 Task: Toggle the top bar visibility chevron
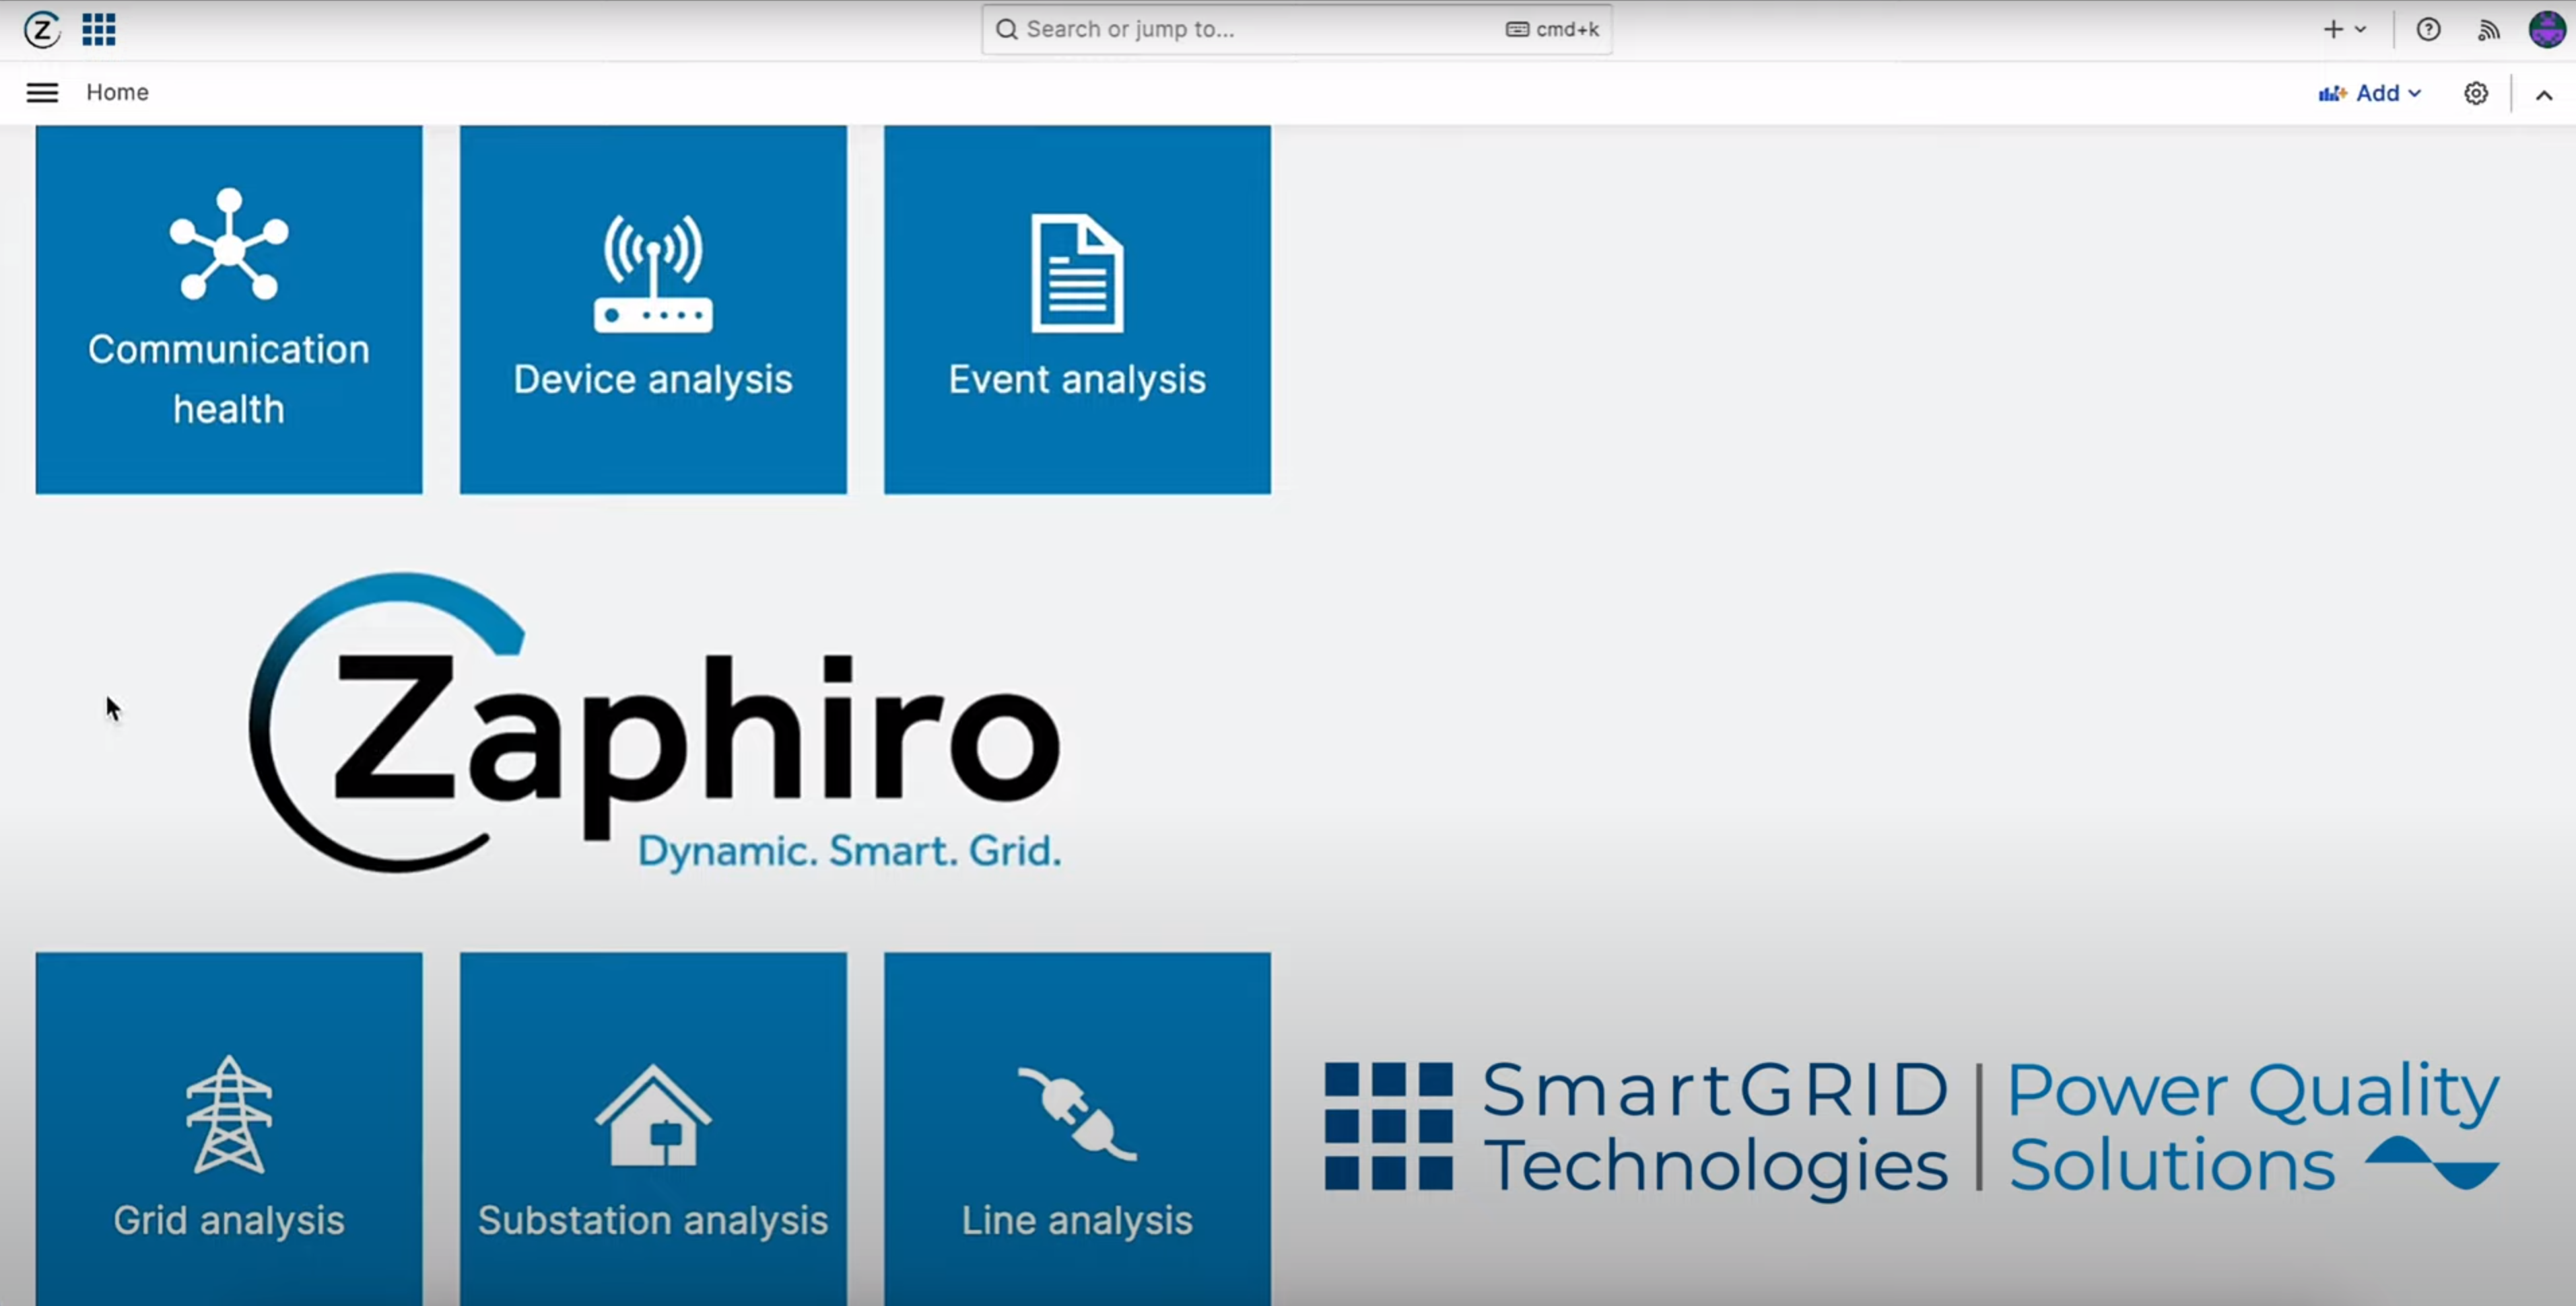click(x=2543, y=92)
